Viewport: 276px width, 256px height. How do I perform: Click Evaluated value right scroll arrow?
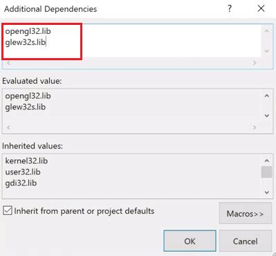pos(255,127)
